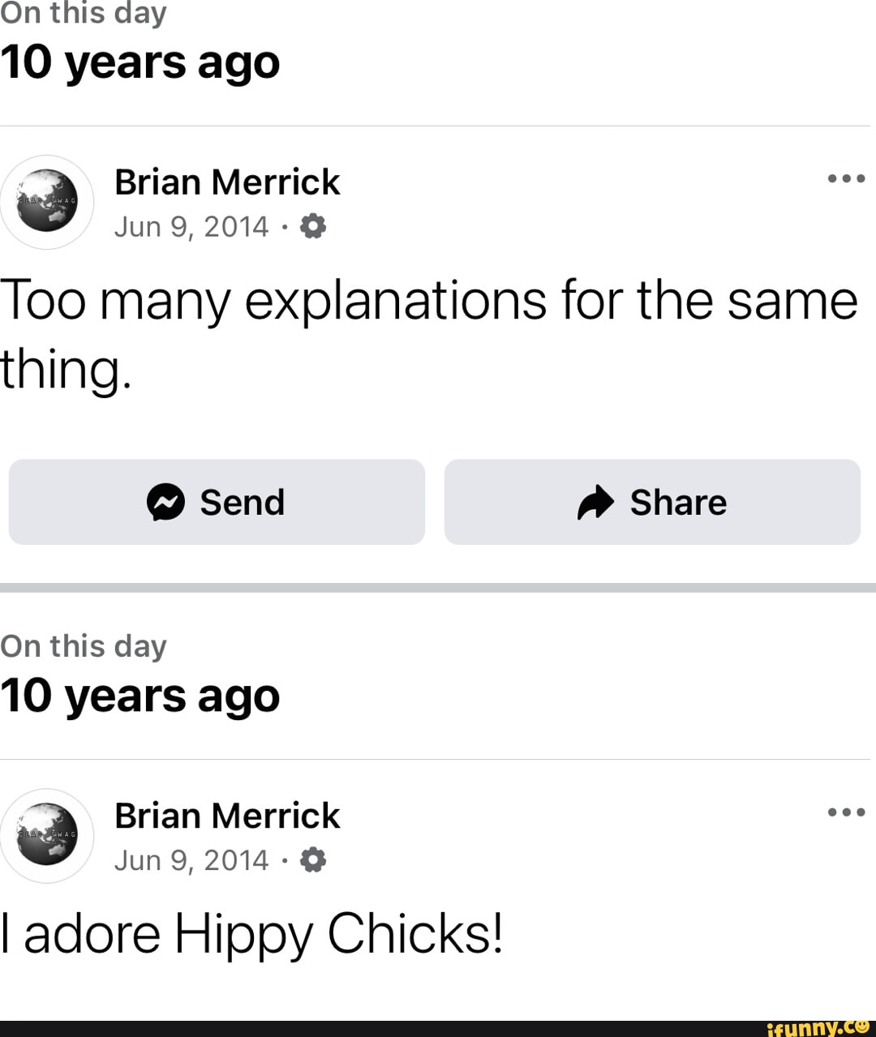Click the first 'On this day' label
Viewport: 876px width, 1037px height.
point(84,14)
